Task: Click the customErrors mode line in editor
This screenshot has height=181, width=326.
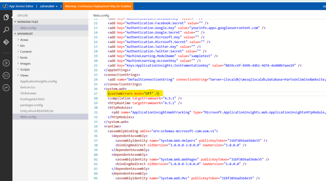Action: (133, 94)
